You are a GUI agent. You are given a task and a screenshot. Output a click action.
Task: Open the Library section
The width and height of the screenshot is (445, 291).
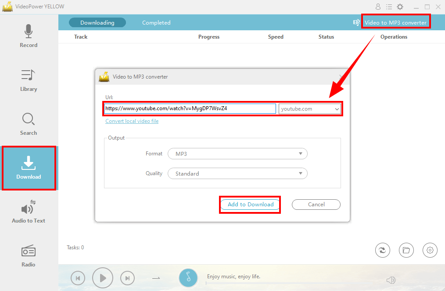tap(29, 80)
